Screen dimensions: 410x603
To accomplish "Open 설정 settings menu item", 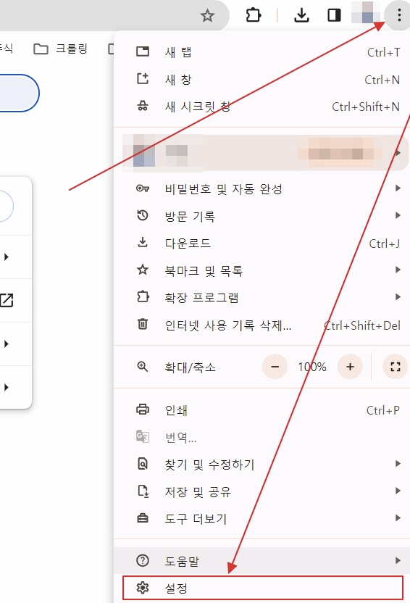I will [263, 588].
